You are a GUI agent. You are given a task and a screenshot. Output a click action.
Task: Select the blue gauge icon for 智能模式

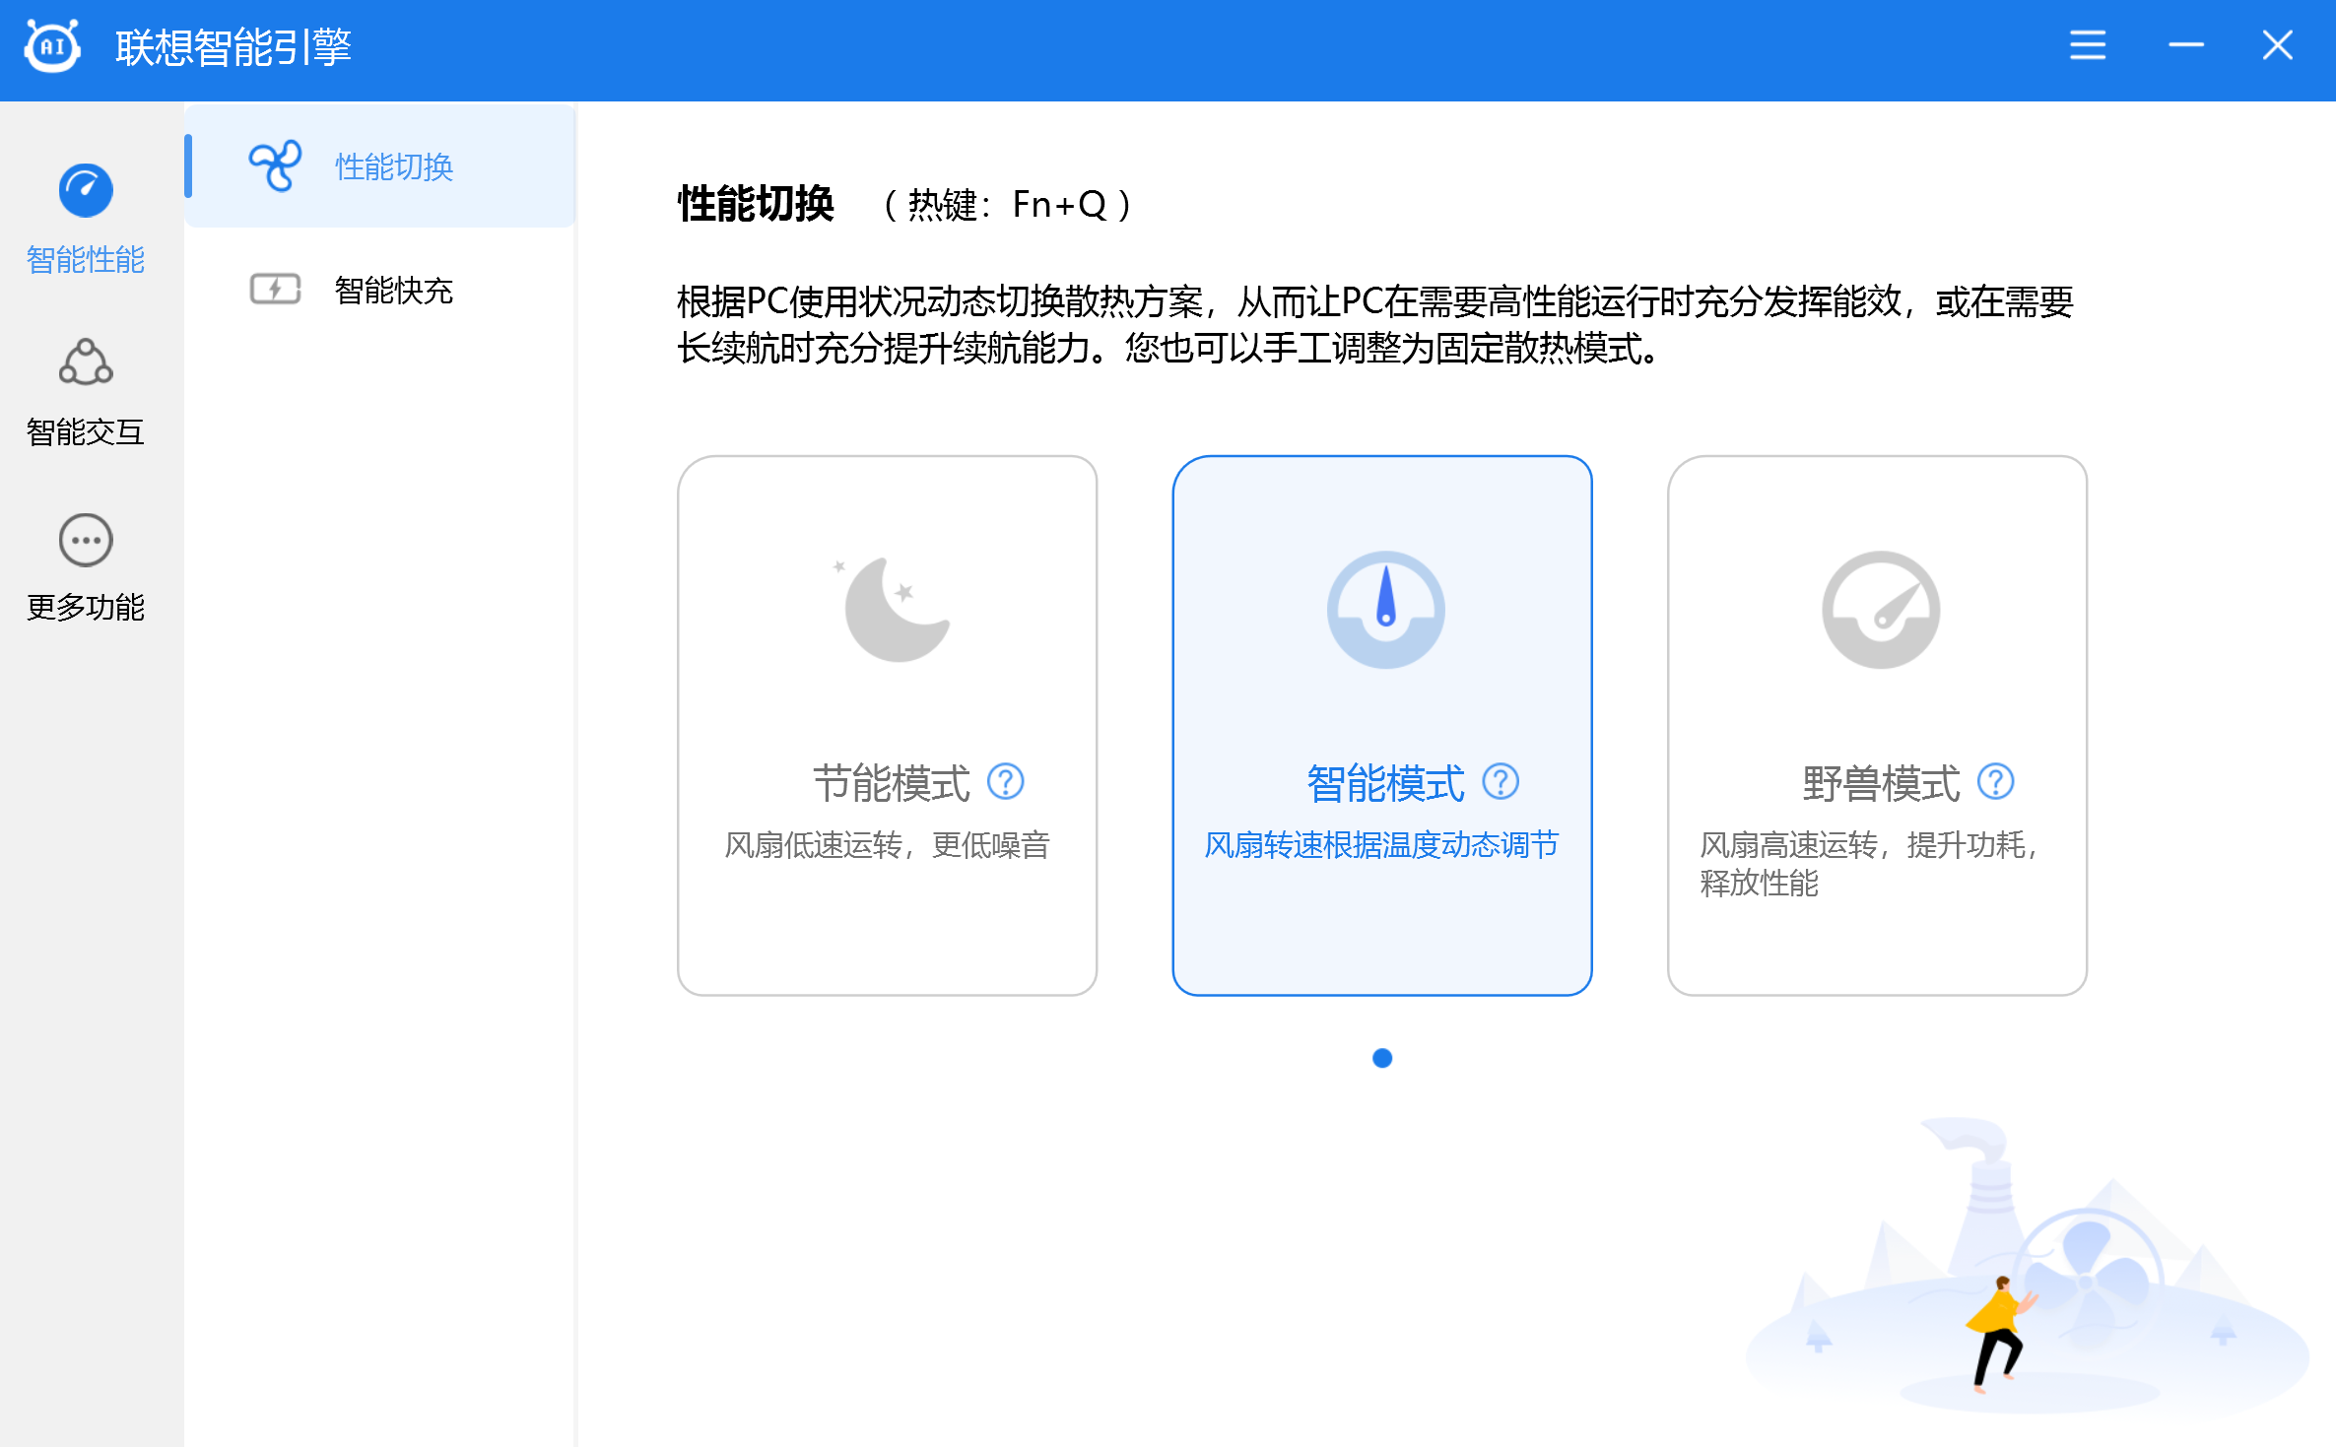[1385, 610]
